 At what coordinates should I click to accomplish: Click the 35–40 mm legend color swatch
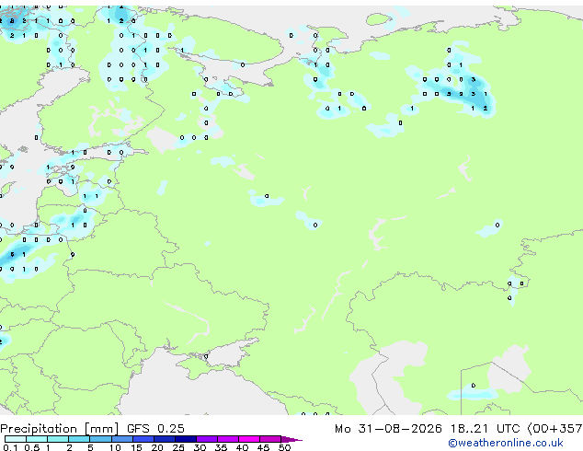pos(228,439)
